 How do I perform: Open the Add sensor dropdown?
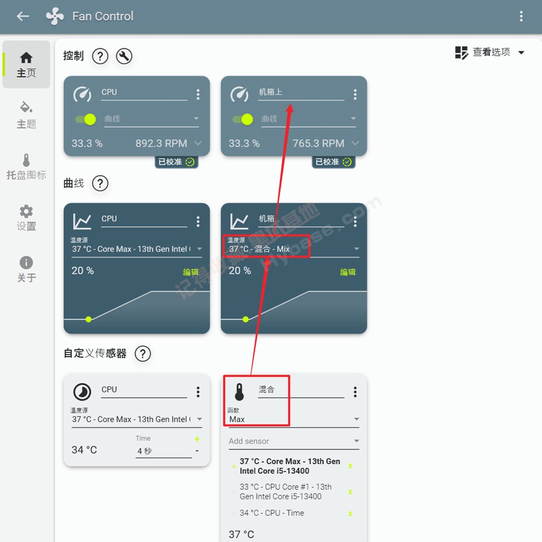pos(293,441)
